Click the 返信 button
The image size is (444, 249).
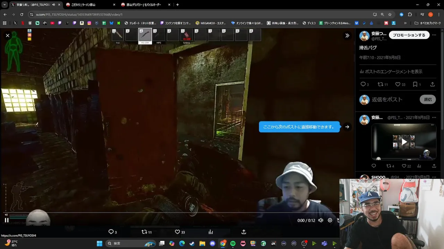pyautogui.click(x=428, y=99)
